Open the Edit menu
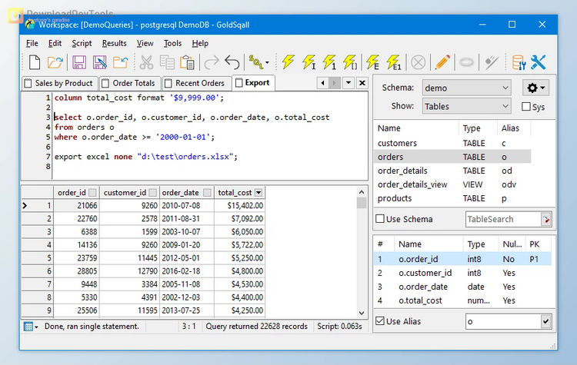 pos(55,43)
